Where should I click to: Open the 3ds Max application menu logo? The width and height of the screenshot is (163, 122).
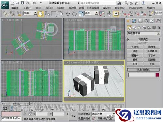point(5,5)
